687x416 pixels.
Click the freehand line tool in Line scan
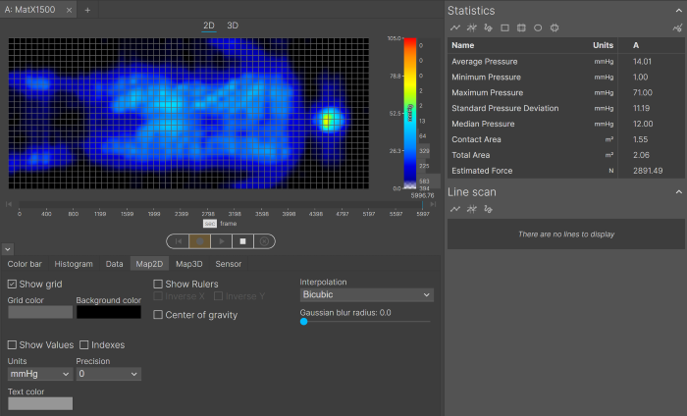[x=488, y=209]
